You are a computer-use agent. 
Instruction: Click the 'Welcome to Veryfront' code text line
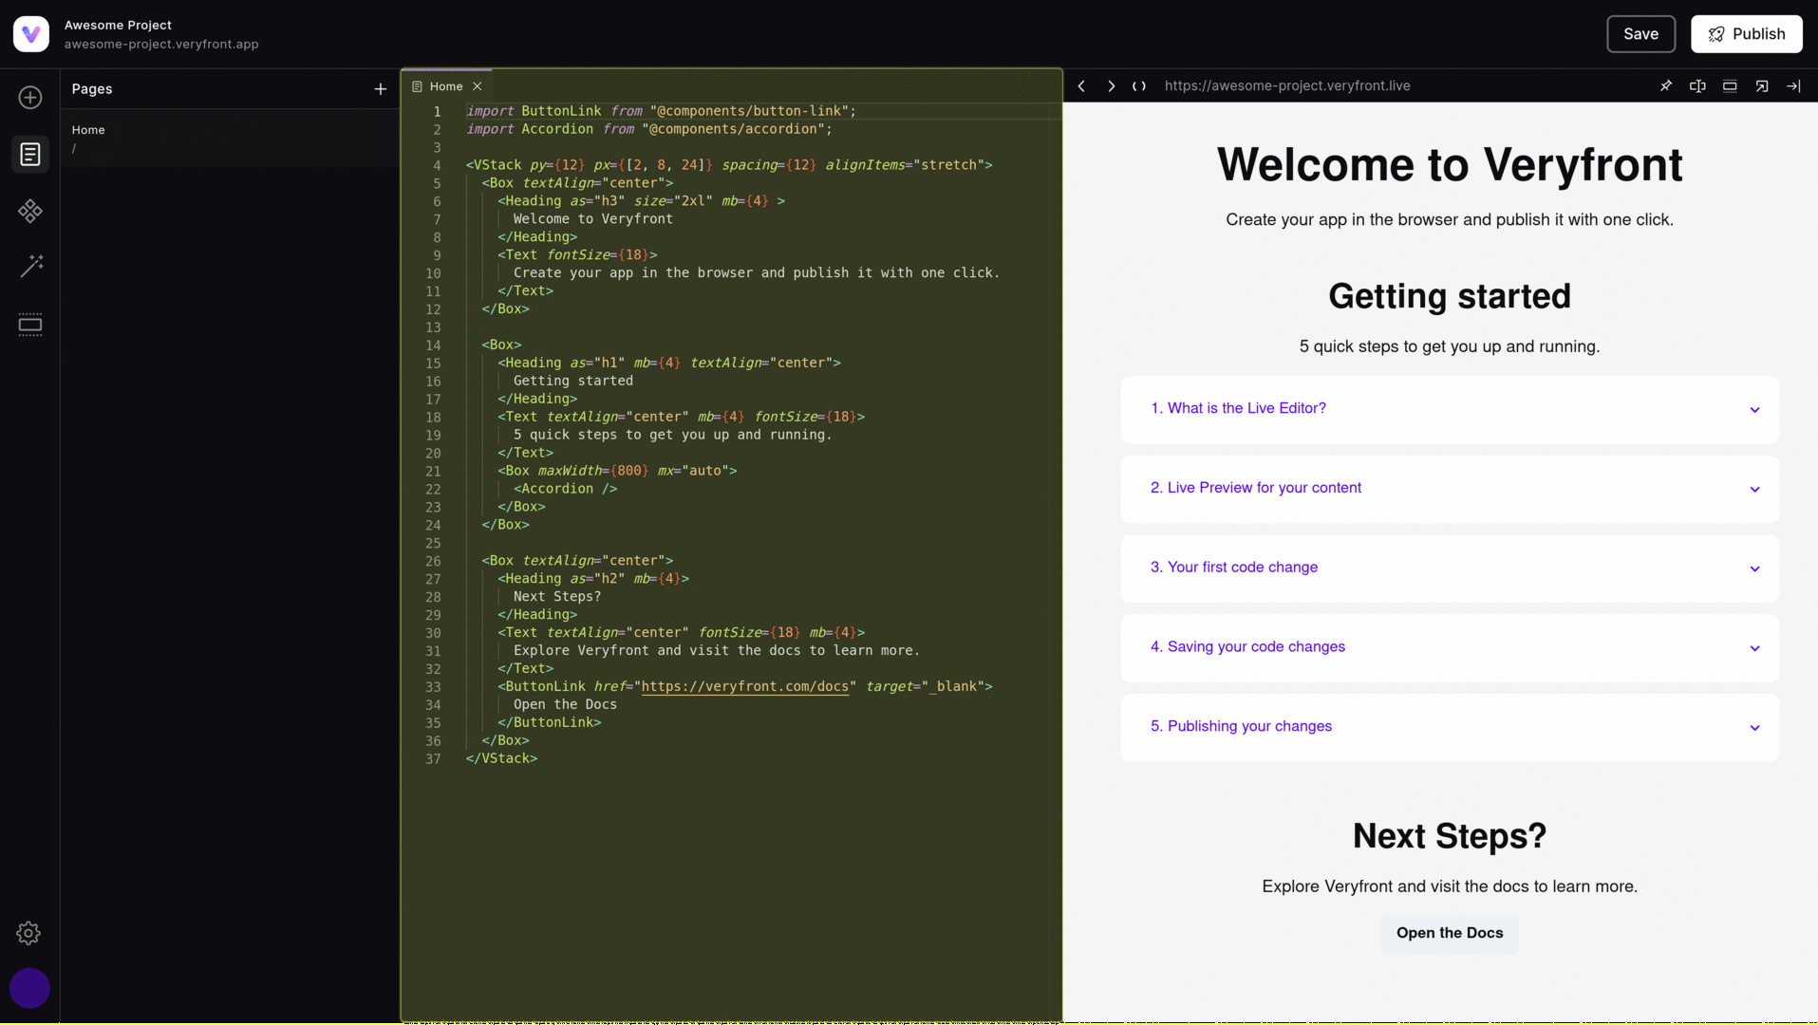click(x=593, y=219)
